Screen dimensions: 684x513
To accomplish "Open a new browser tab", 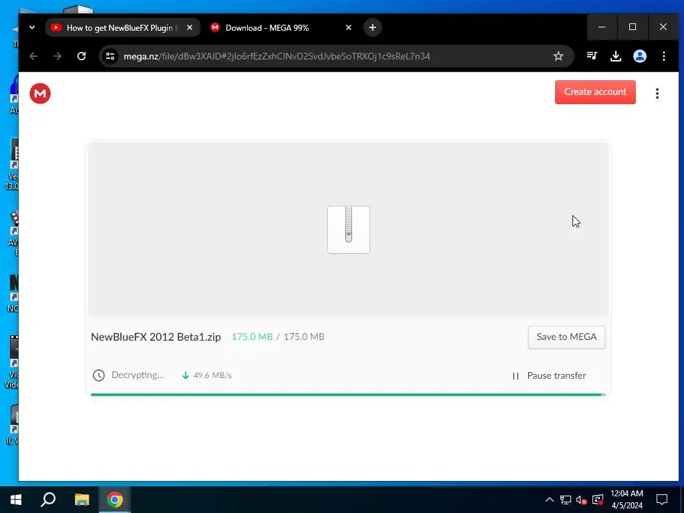I will coord(372,27).
